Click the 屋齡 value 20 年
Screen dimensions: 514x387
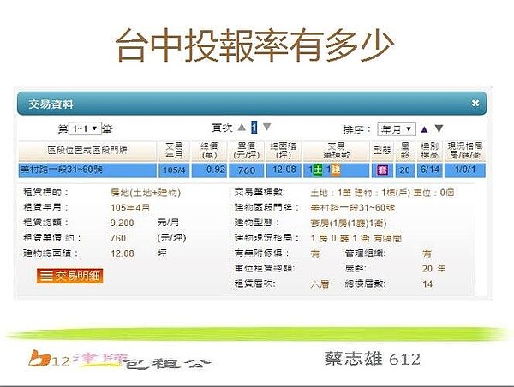[433, 269]
